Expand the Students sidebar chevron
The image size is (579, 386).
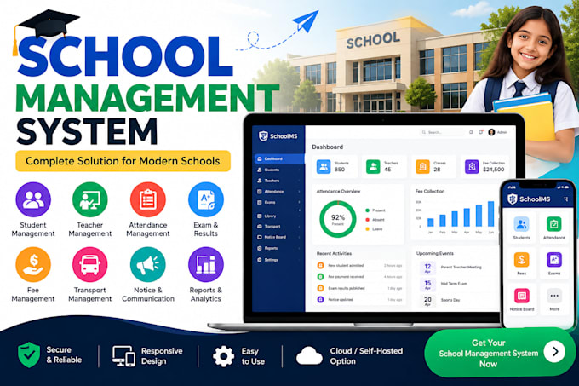(299, 170)
